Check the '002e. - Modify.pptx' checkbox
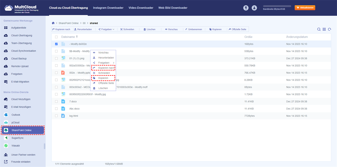The height and width of the screenshot is (167, 337). tap(56, 73)
